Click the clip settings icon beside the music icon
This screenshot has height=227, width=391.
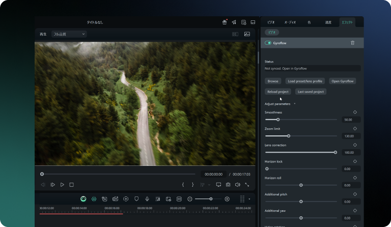[169, 199]
